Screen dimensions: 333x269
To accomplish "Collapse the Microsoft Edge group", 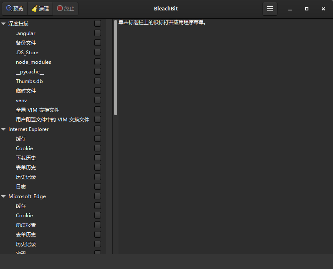I will point(3,196).
